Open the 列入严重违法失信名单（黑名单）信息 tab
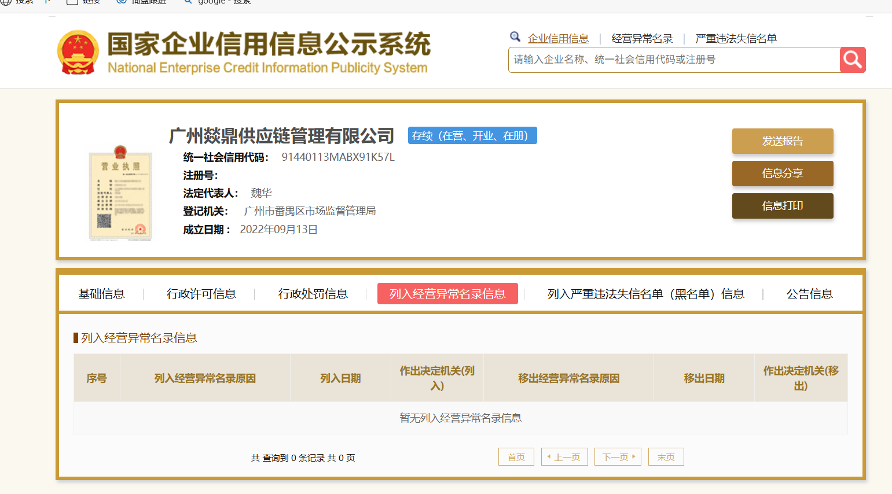The height and width of the screenshot is (494, 892). pos(646,294)
